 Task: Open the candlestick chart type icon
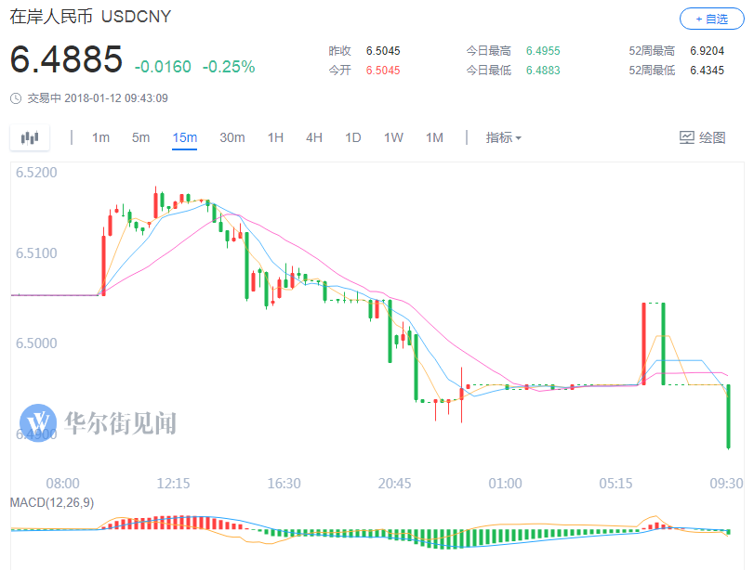point(30,137)
